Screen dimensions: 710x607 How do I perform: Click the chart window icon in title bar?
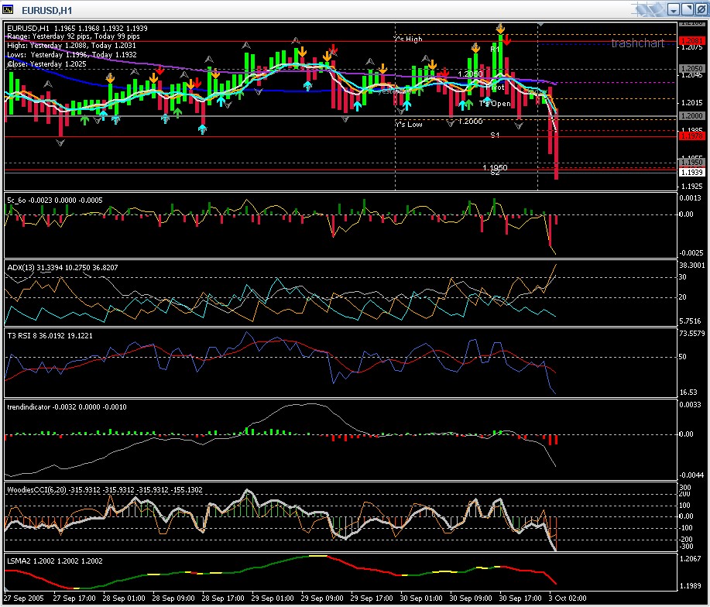click(x=8, y=9)
